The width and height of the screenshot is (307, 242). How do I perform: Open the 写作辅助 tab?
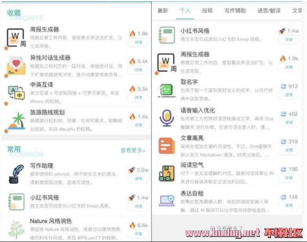tap(235, 11)
